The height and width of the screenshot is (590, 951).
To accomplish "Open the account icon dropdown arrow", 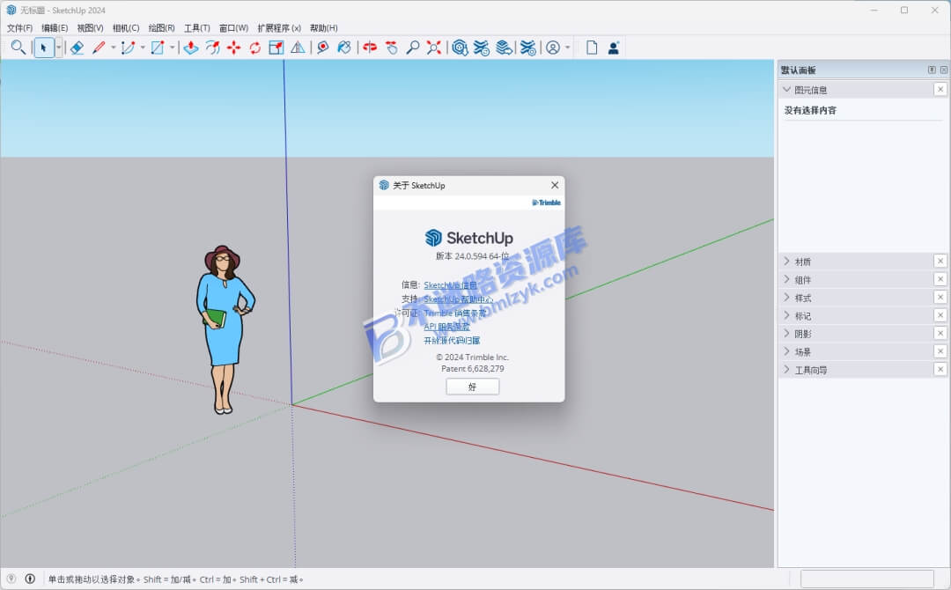I will [568, 48].
